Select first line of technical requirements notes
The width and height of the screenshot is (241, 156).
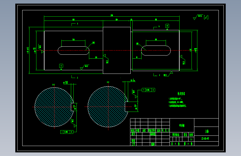pyautogui.click(x=175, y=99)
